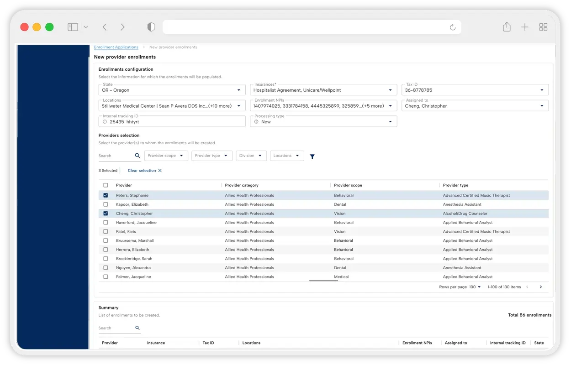Click the Clear selection button
Viewport: 571px width, 365px height.
tap(144, 171)
